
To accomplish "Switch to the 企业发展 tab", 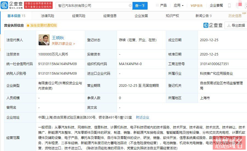I will point(141,16).
